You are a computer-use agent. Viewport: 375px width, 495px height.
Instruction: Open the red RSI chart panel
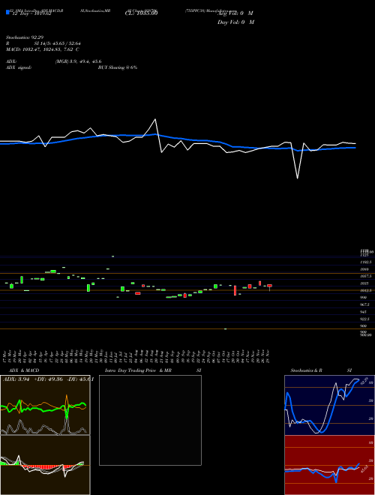pyautogui.click(x=329, y=465)
